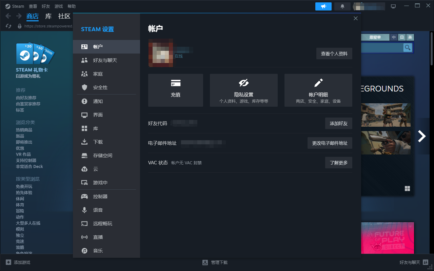434x271 pixels.
Task: Click the 下载 download icon in the sidebar
Action: point(84,142)
